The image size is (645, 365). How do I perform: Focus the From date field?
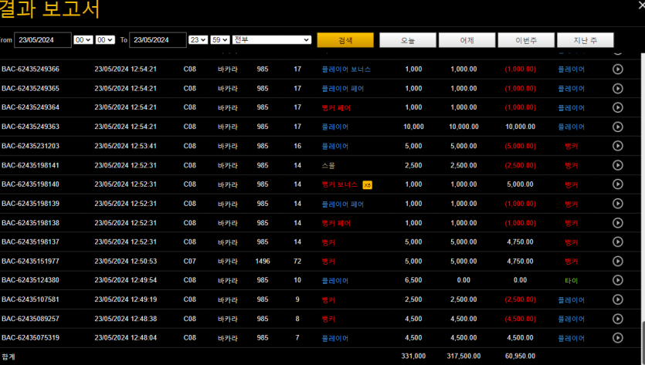[x=42, y=40]
